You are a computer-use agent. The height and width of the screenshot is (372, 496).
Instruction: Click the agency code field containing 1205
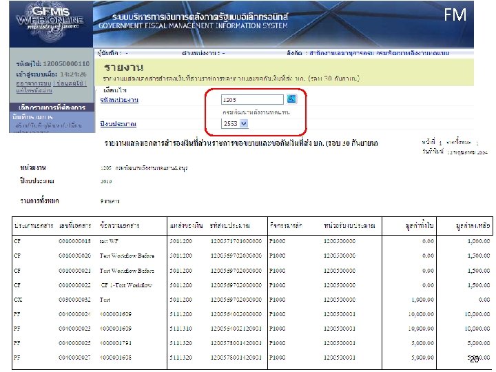252,100
